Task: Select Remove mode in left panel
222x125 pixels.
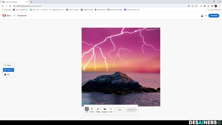Action: 8,70
